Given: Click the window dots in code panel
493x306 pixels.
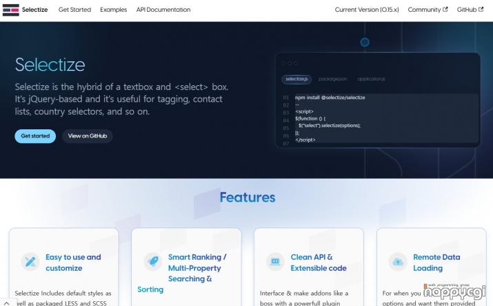Looking at the screenshot, I should [290, 63].
